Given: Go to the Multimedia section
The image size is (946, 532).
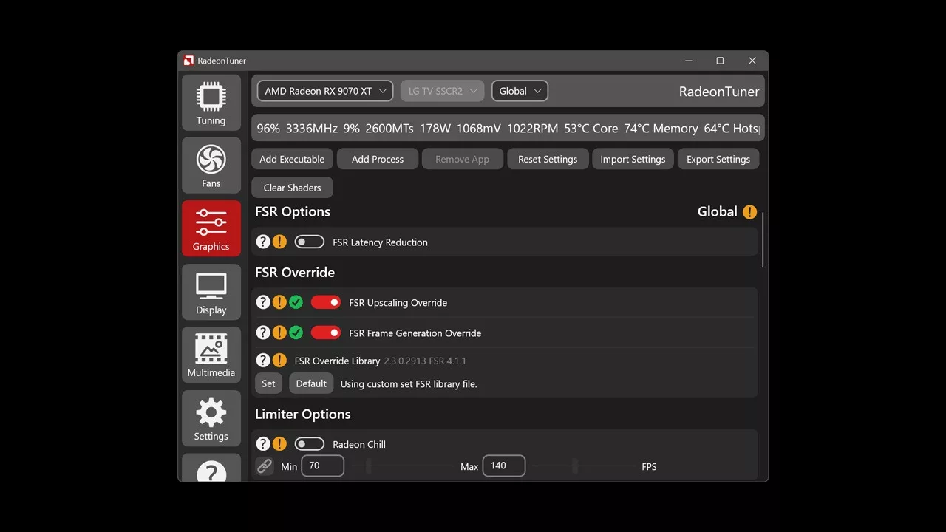Looking at the screenshot, I should point(211,355).
